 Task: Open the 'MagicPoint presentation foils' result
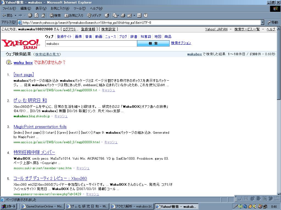(x=40, y=127)
